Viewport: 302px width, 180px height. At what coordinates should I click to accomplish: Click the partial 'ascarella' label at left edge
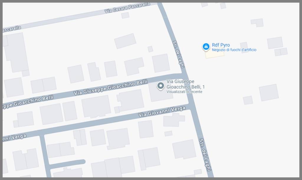[12, 29]
